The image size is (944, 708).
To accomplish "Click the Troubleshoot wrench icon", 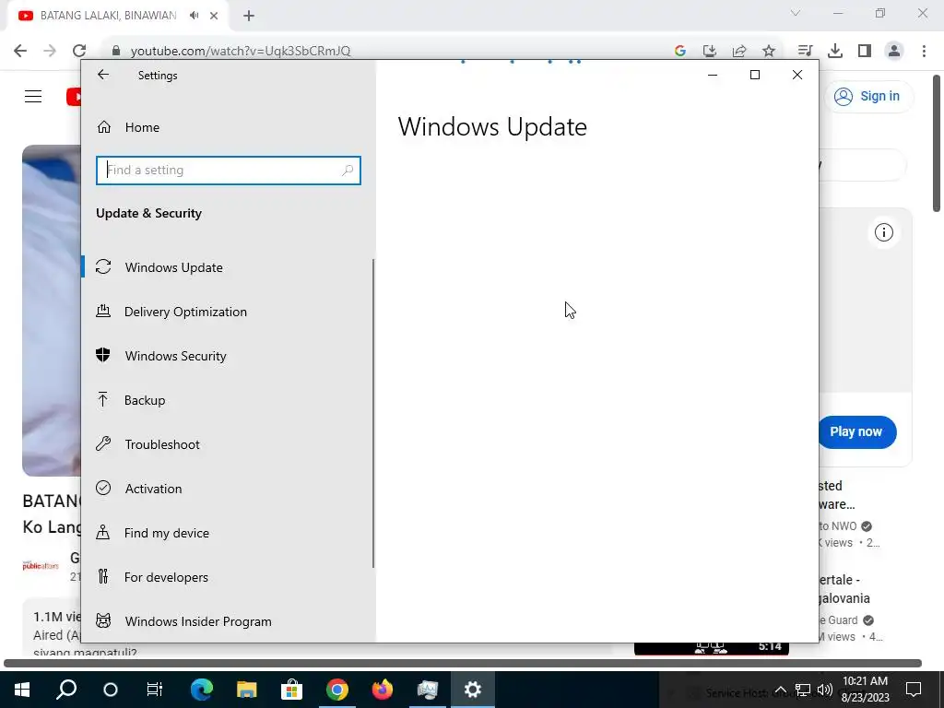I will click(x=103, y=443).
